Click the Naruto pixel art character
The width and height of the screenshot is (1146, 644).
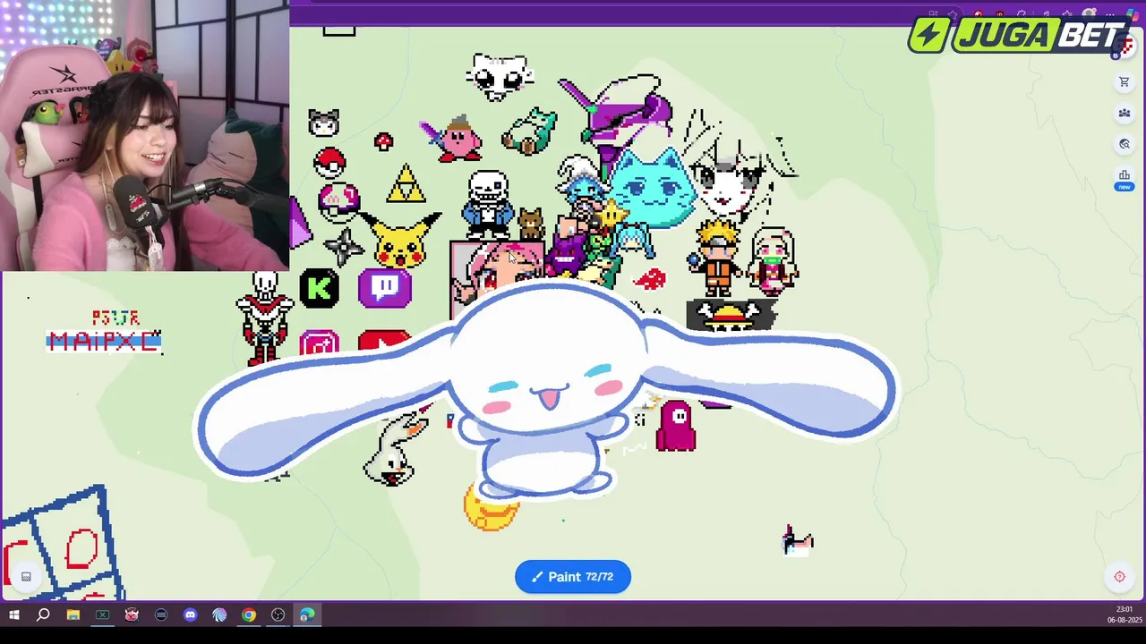click(717, 258)
